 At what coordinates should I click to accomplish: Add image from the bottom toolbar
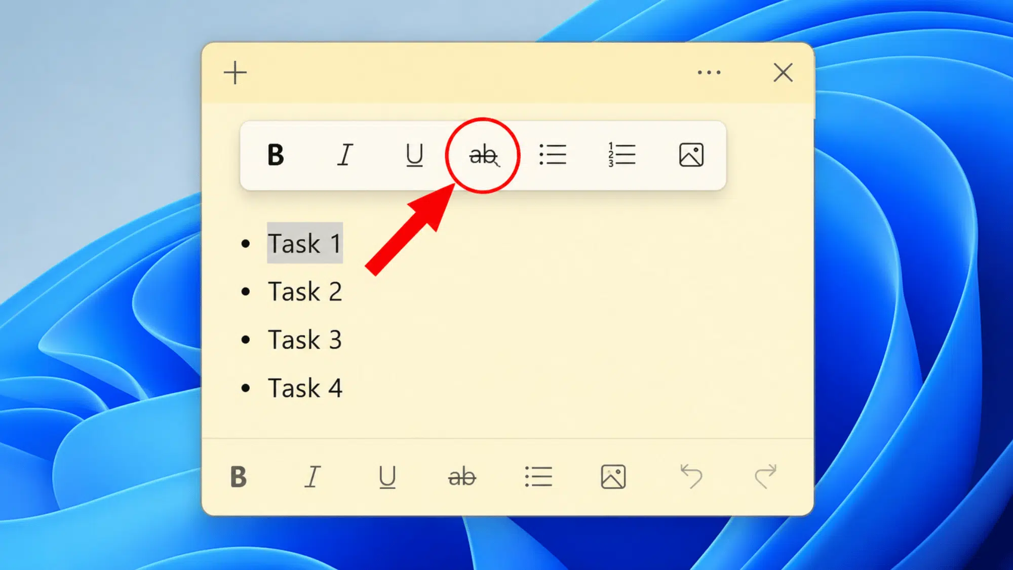pos(613,477)
